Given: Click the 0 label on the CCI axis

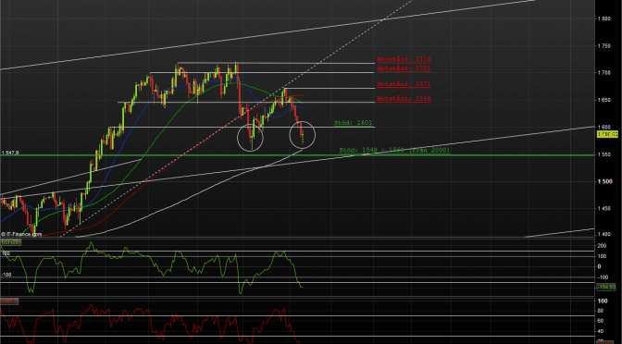Looking at the screenshot, I should click(600, 266).
